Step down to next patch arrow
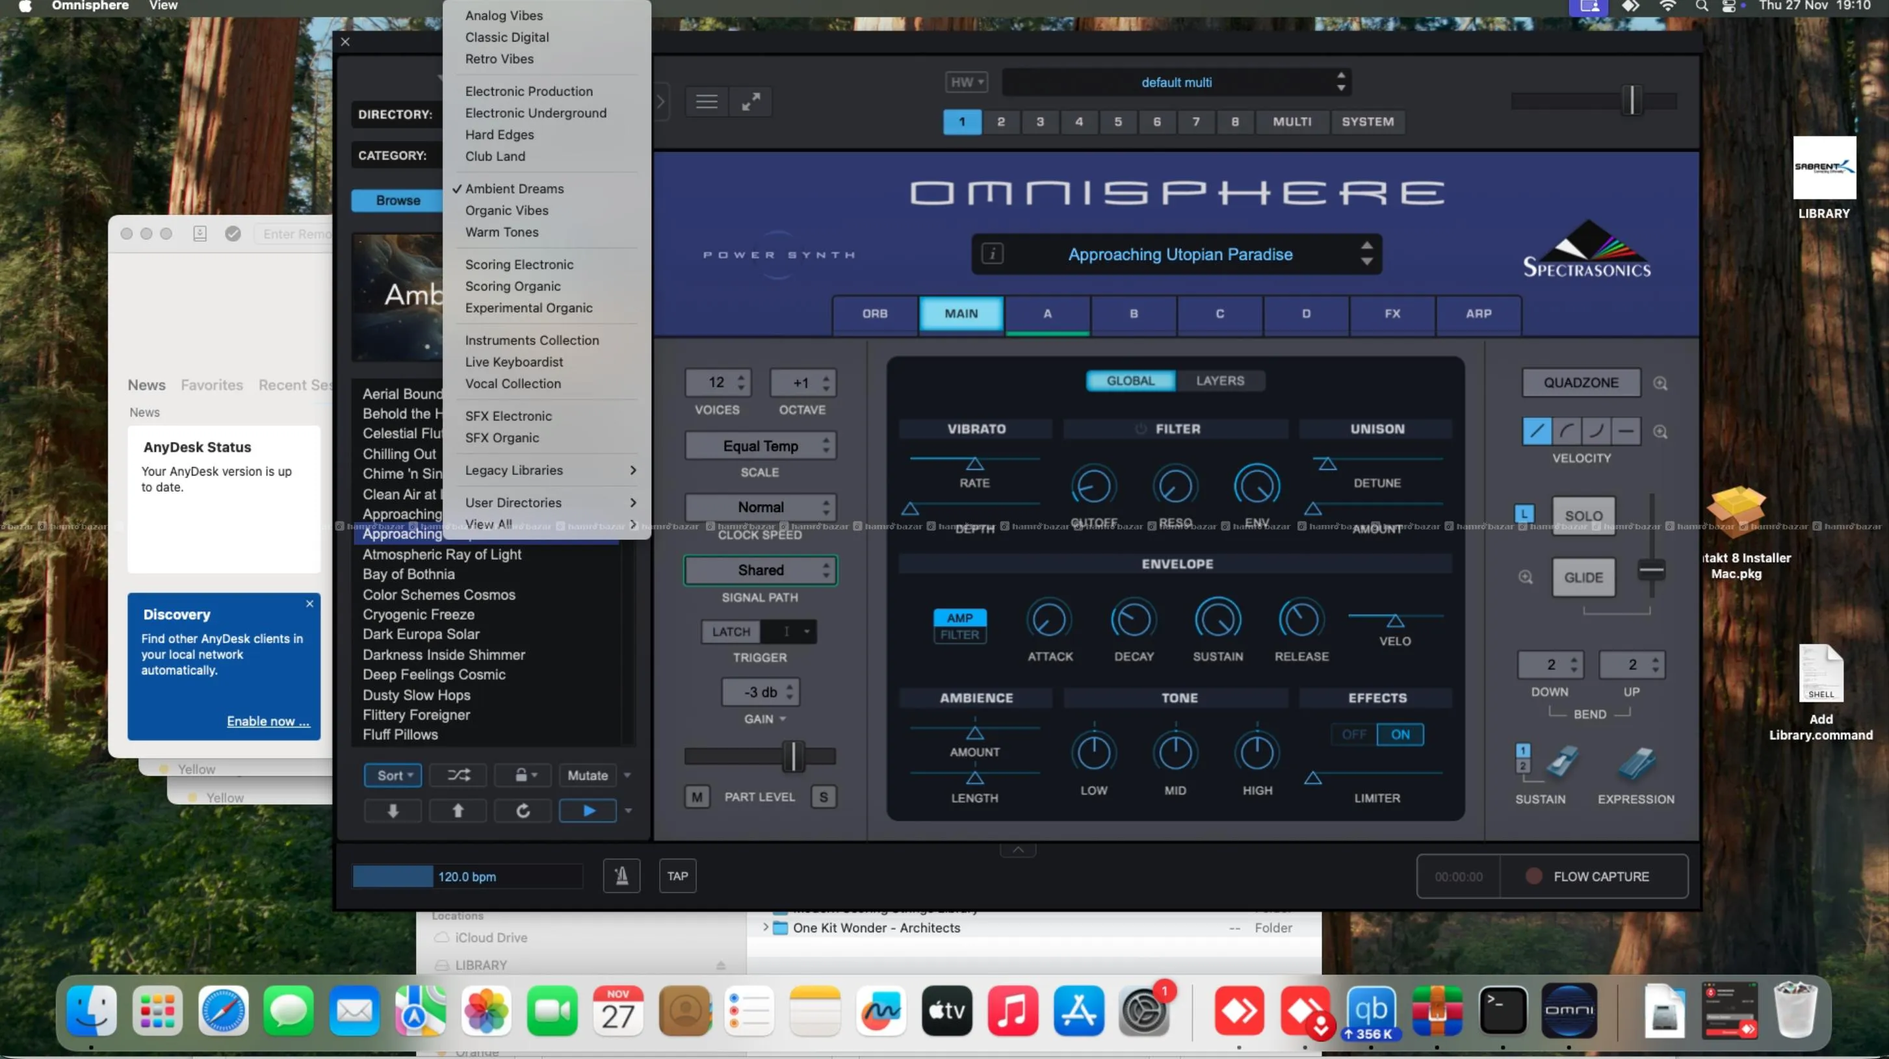The width and height of the screenshot is (1889, 1059). pos(393,811)
